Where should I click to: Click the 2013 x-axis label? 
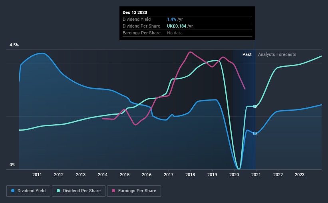81,175
